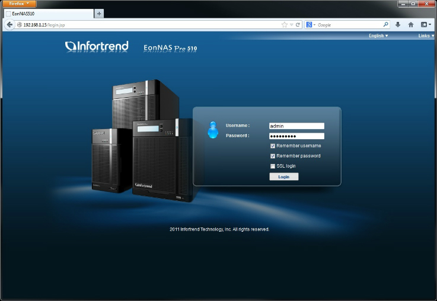
Task: Click the Login button
Action: click(x=283, y=177)
